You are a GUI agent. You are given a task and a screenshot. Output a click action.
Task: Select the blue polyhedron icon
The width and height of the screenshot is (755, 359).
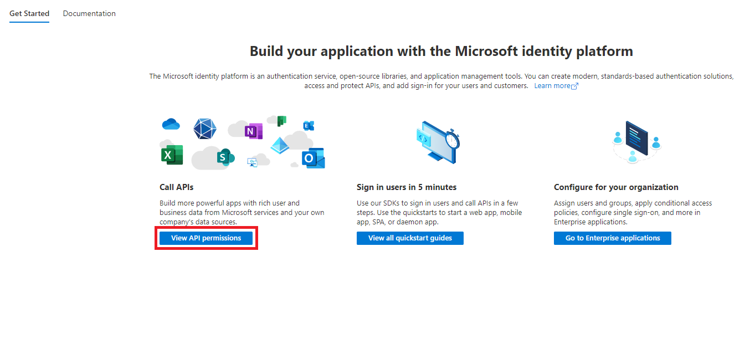click(x=204, y=129)
